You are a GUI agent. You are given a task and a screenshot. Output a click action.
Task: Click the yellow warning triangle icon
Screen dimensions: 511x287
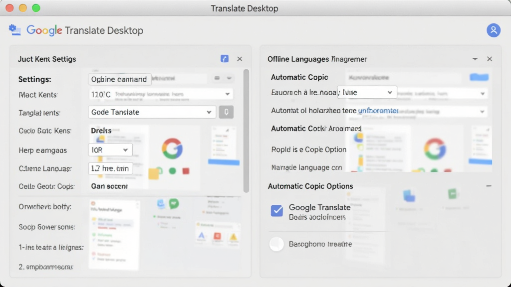tap(234, 237)
